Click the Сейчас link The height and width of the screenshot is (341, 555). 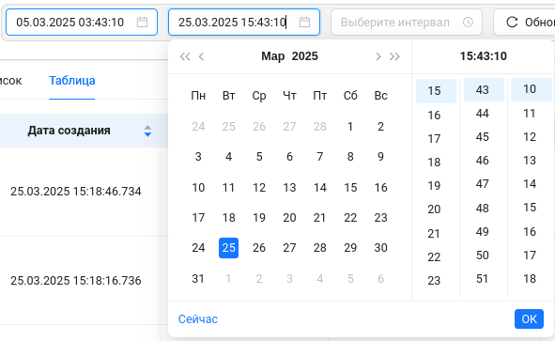coord(198,319)
